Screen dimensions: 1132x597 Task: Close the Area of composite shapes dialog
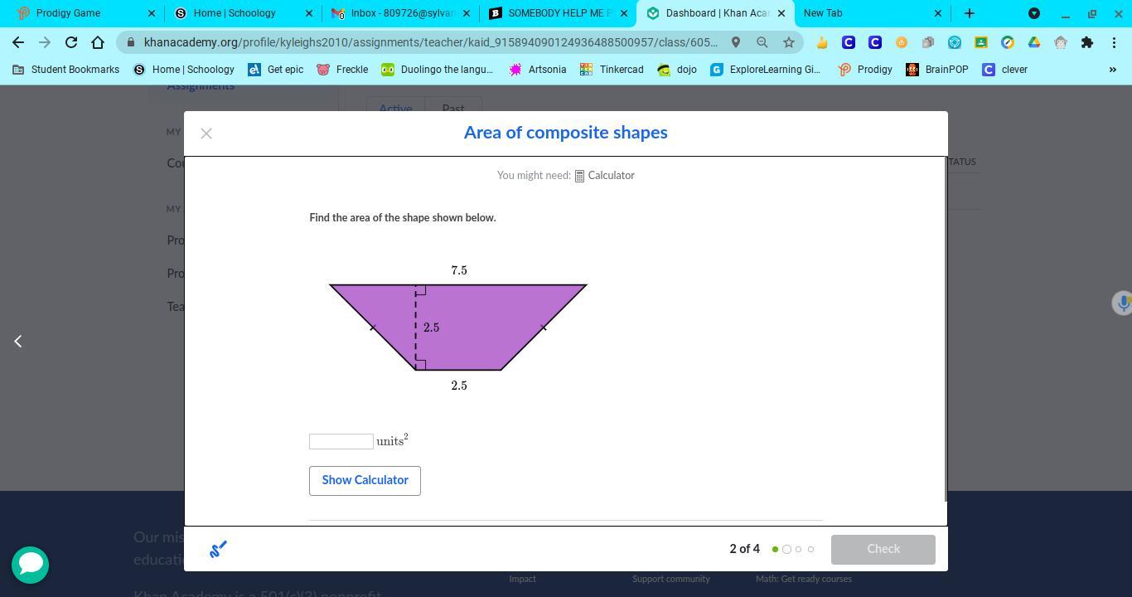206,133
